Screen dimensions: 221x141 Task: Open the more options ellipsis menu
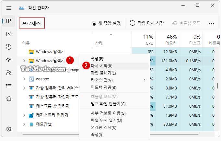pos(212,23)
